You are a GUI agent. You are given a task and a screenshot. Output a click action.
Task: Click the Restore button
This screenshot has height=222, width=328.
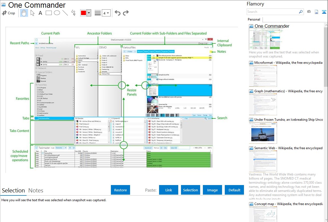[x=120, y=190]
